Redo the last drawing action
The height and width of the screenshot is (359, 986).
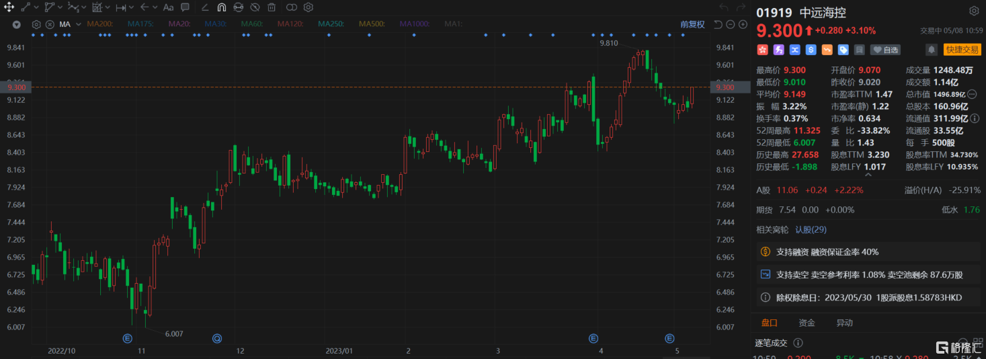point(742,7)
